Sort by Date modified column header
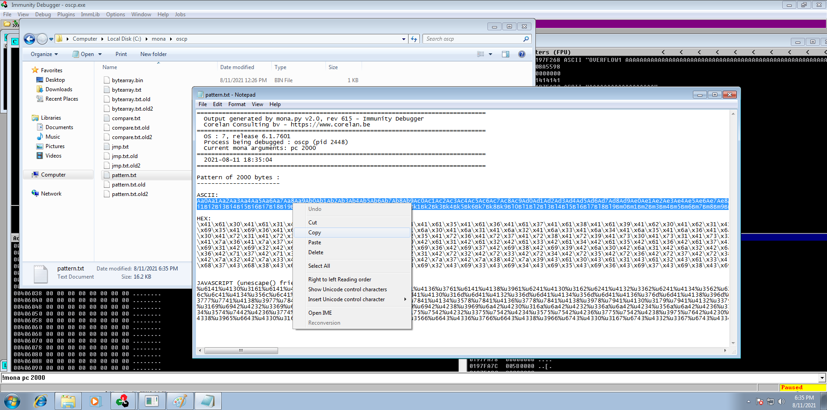This screenshot has width=827, height=410. tap(244, 67)
